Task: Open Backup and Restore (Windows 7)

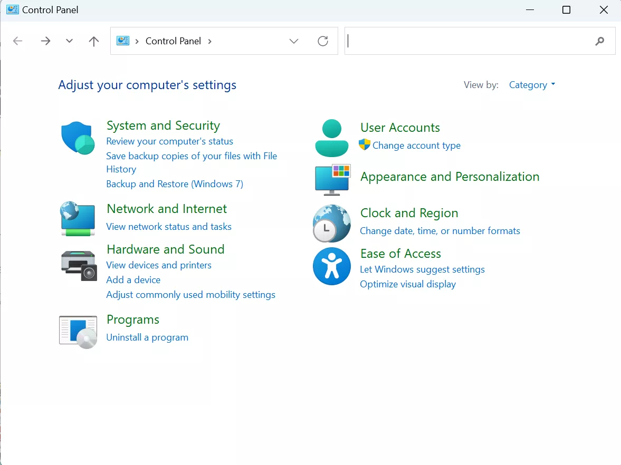Action: pyautogui.click(x=175, y=183)
